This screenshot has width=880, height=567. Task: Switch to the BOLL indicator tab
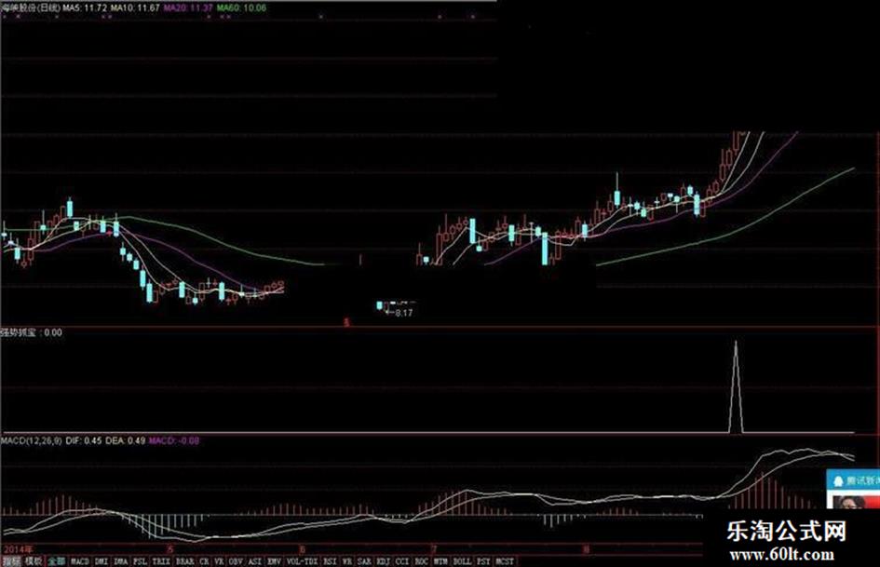pos(462,561)
